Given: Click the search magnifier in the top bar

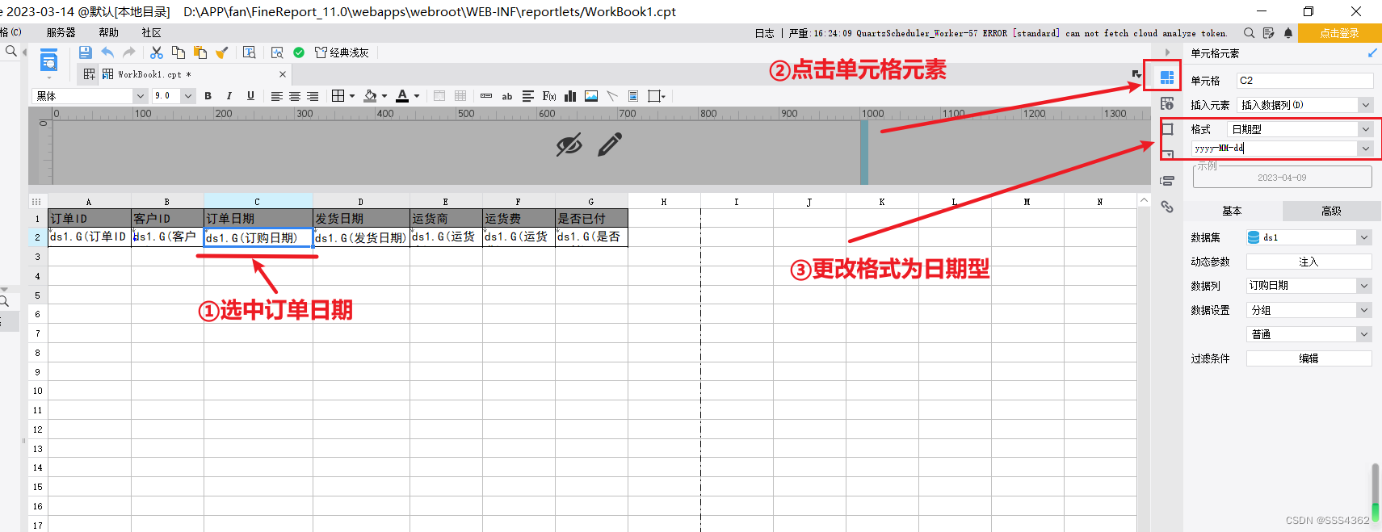Looking at the screenshot, I should (x=1249, y=33).
